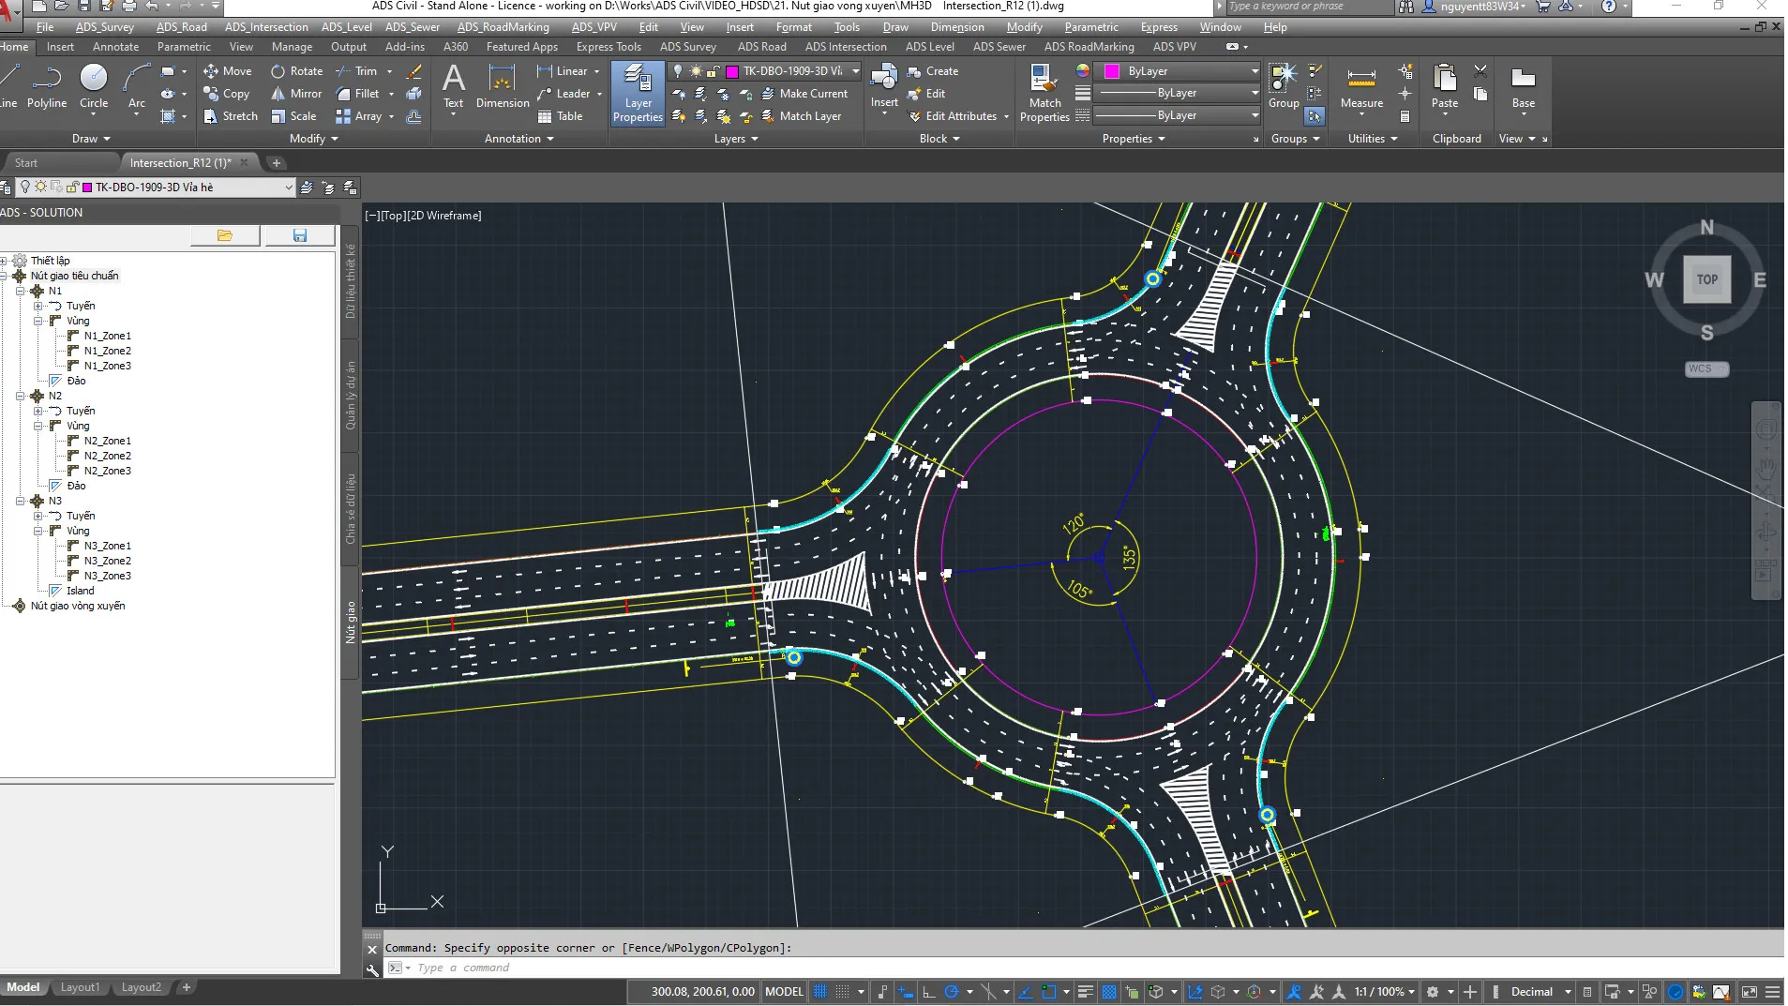The height and width of the screenshot is (1006, 1788).
Task: Click the open folder icon in ADS panel
Action: click(x=225, y=235)
